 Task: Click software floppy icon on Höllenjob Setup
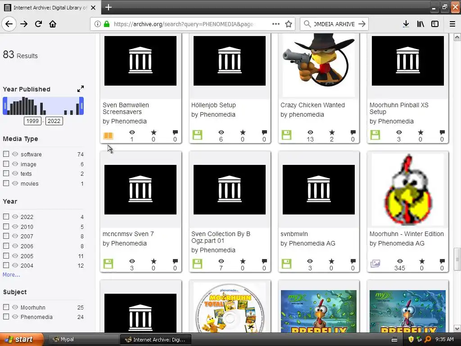pos(197,135)
